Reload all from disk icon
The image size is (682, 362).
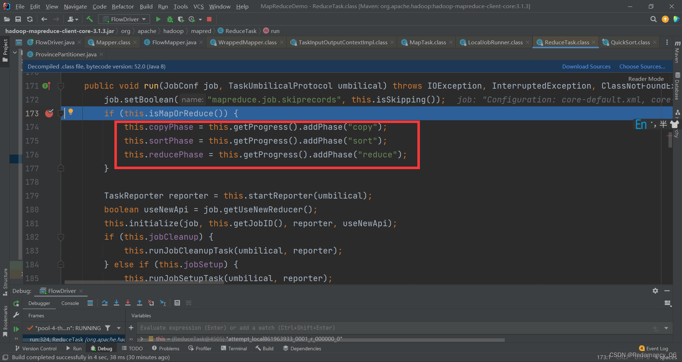[30, 19]
